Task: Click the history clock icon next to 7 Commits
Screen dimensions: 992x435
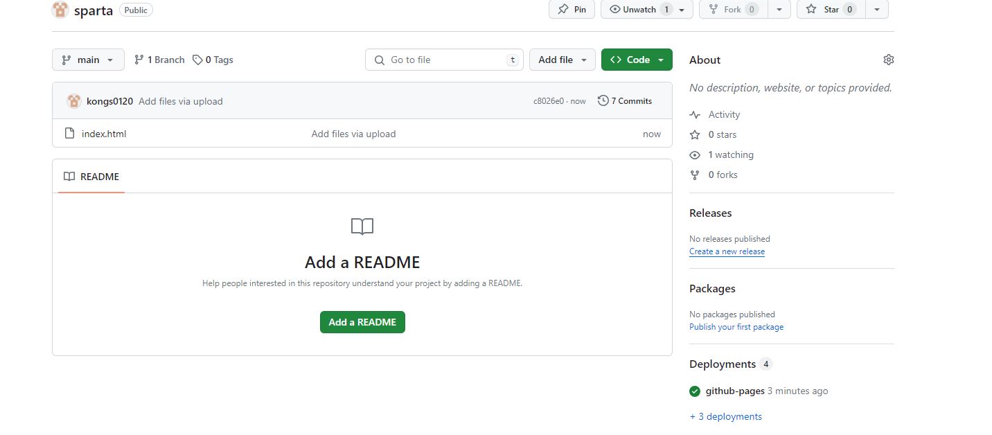Action: tap(603, 100)
